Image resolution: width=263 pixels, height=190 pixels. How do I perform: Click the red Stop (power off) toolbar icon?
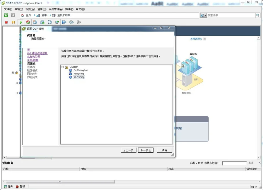(x=6, y=22)
